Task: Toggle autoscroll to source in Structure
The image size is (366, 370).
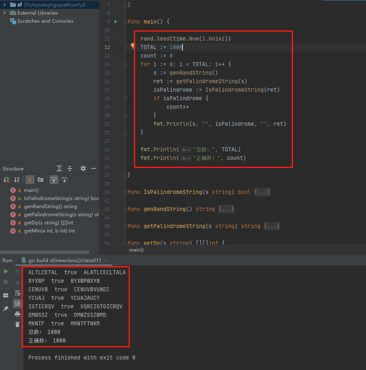Action: tap(54, 180)
